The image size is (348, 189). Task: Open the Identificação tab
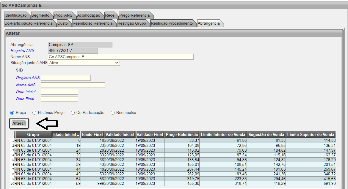pos(16,15)
